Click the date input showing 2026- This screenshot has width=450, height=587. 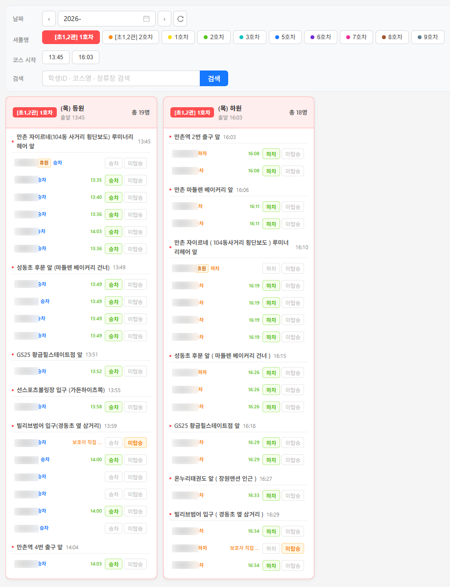click(107, 19)
